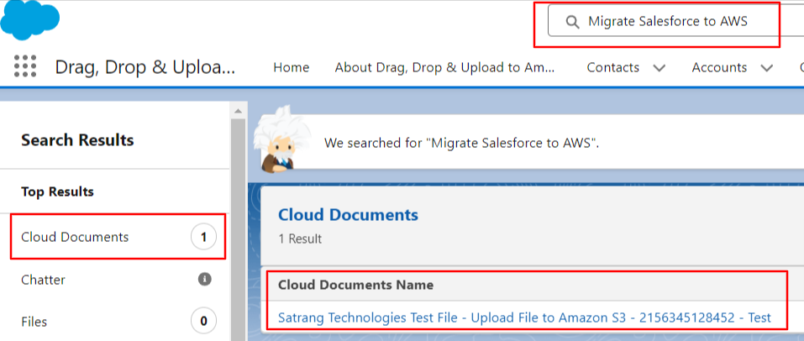Click the '1 Result' text

[300, 239]
